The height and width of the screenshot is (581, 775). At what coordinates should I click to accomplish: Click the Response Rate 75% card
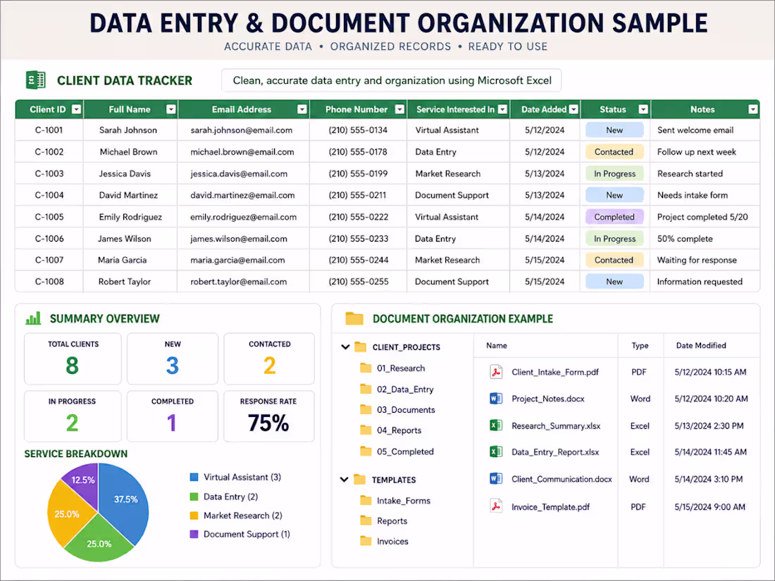[x=269, y=416]
